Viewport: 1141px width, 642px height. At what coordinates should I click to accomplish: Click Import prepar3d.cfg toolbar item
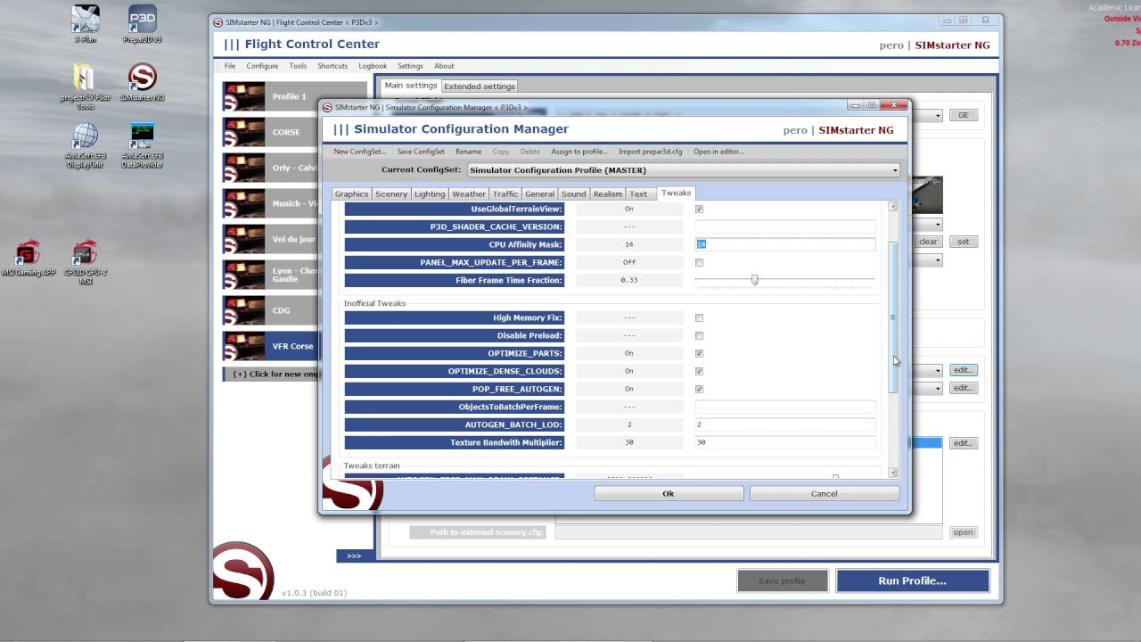pyautogui.click(x=651, y=152)
